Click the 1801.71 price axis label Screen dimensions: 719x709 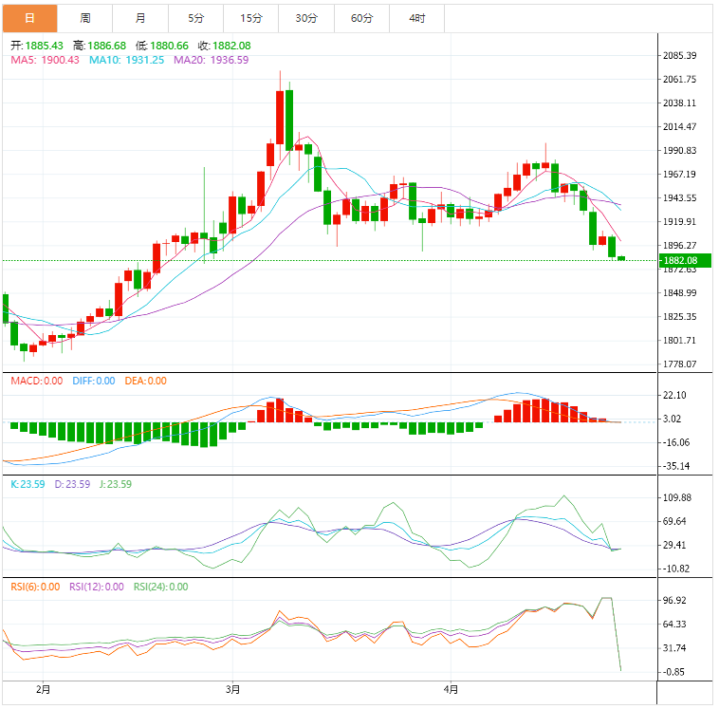679,341
